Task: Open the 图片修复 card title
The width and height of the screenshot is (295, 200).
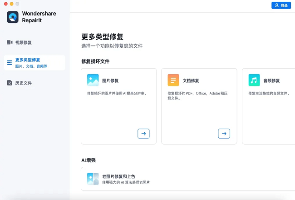Action: coord(110,81)
